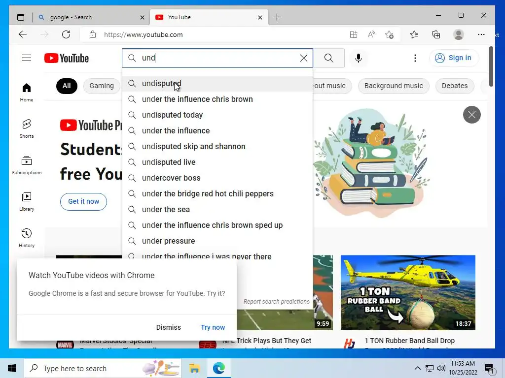
Task: Click the magnifier search button
Action: point(329,58)
